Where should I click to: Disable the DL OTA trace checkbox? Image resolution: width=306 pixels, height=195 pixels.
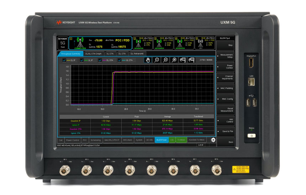pos(99,61)
